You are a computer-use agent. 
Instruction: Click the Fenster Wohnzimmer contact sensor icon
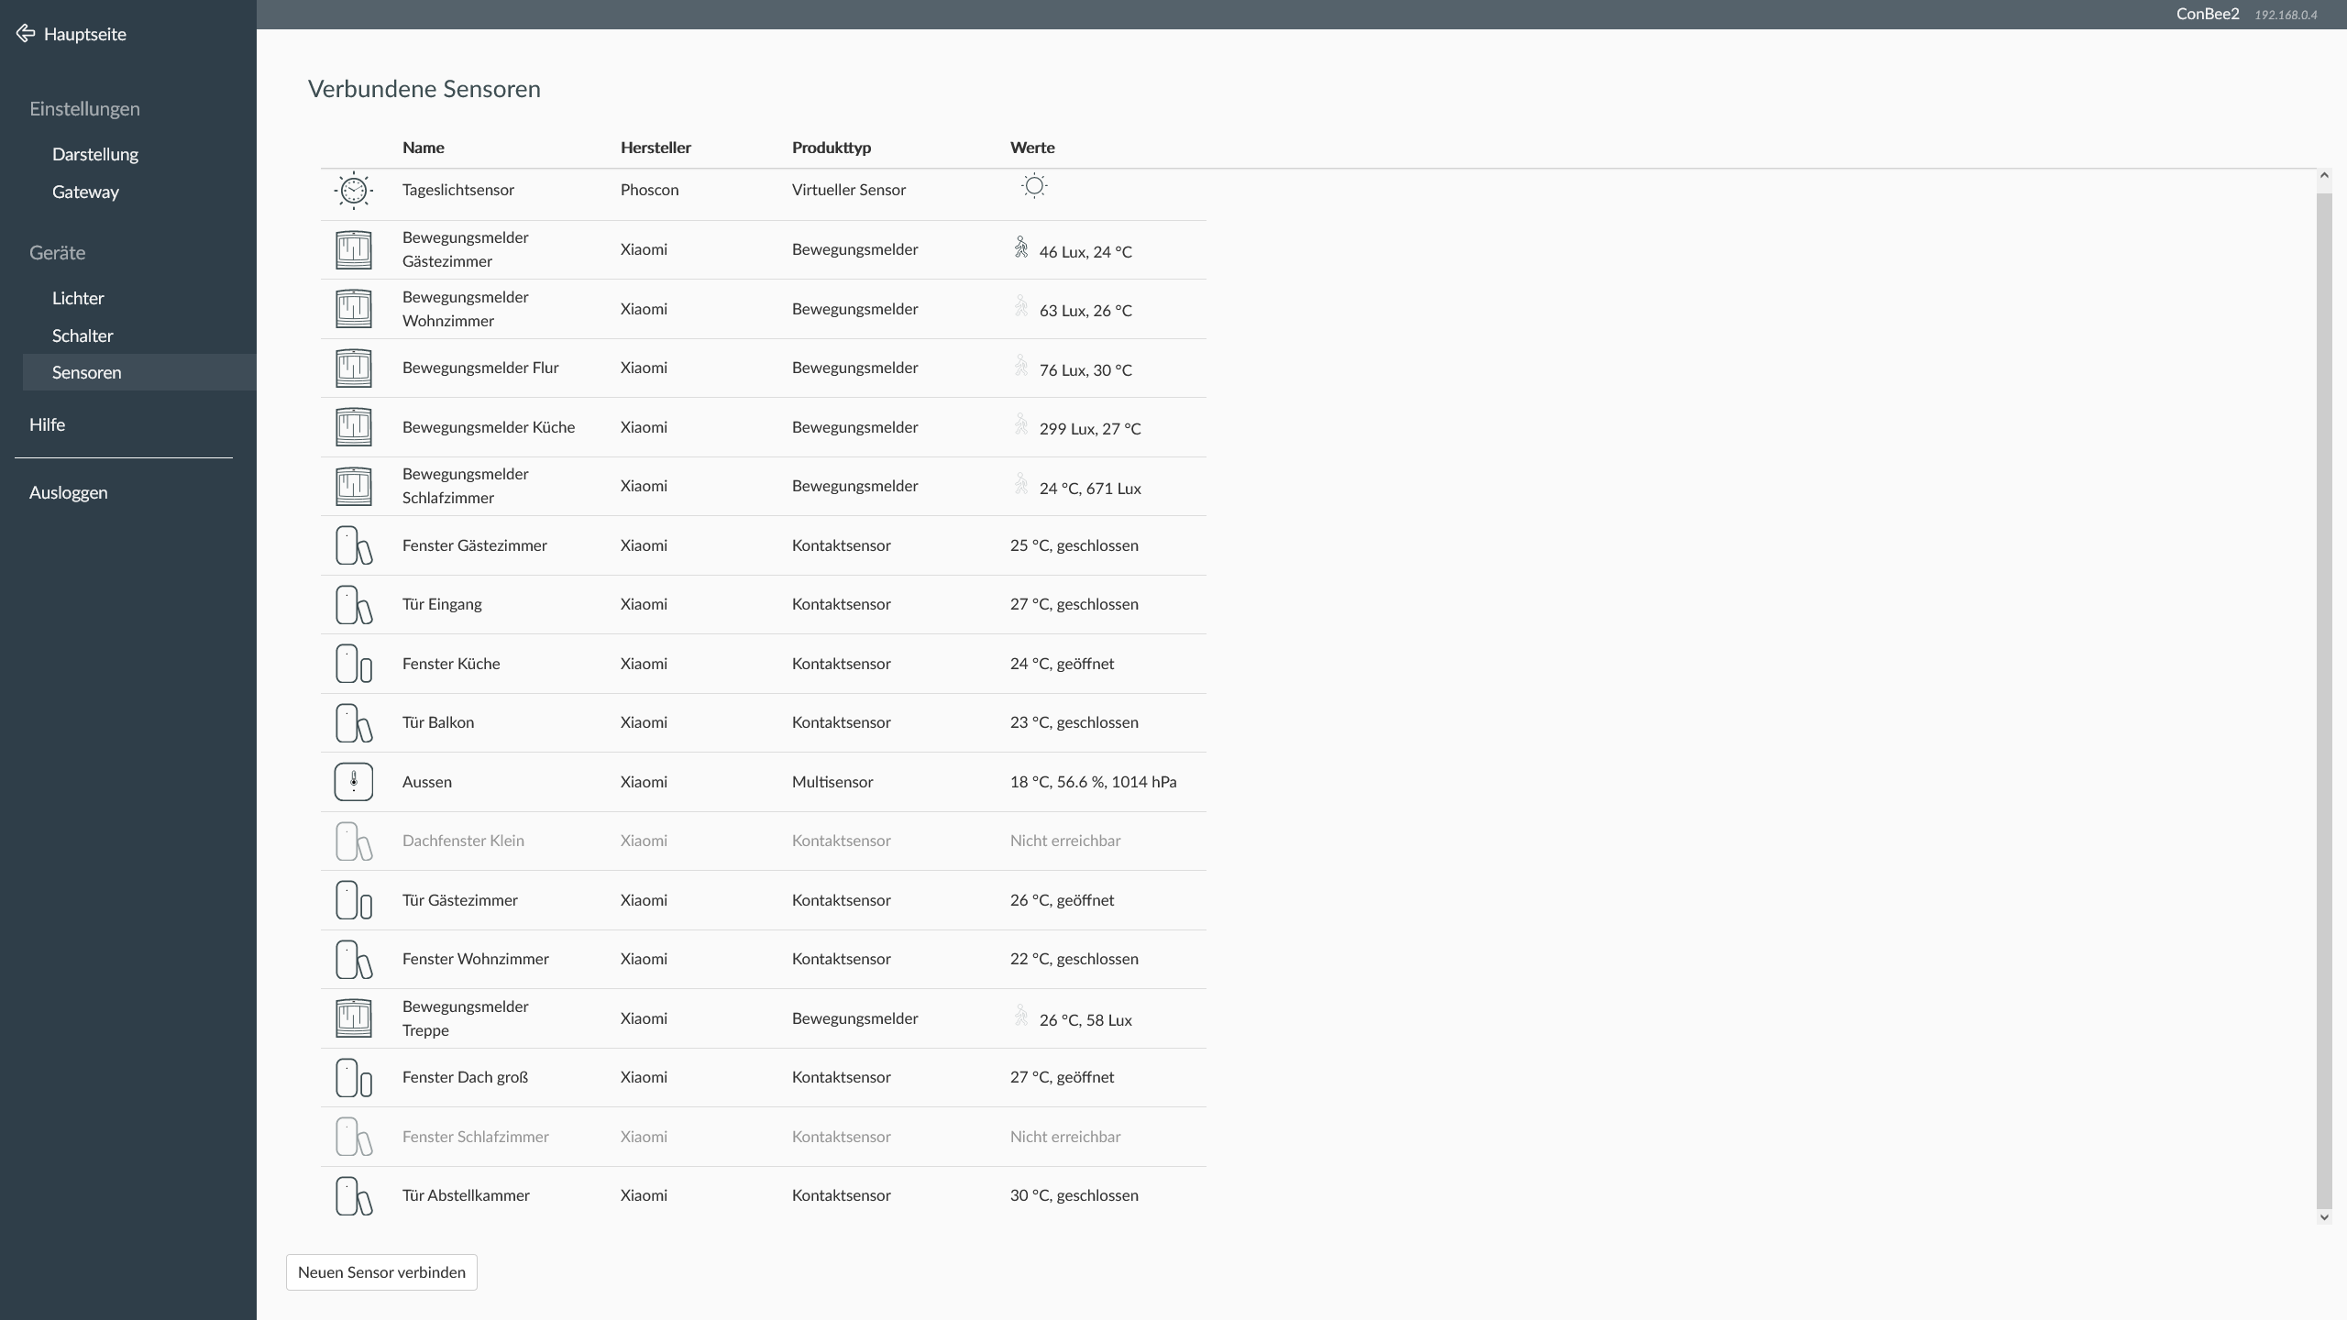(x=354, y=959)
